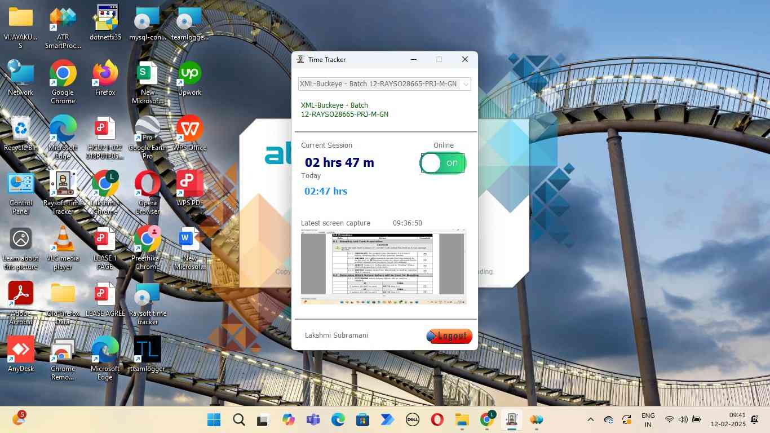Select the black TL teamlogger desktop icon
This screenshot has height=433, width=770.
147,355
